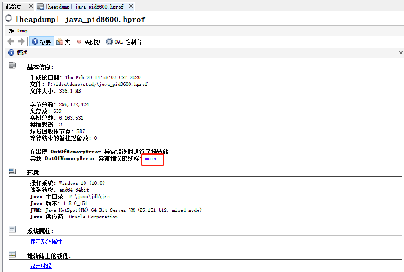Click the GC roots value 587

(x=81, y=131)
